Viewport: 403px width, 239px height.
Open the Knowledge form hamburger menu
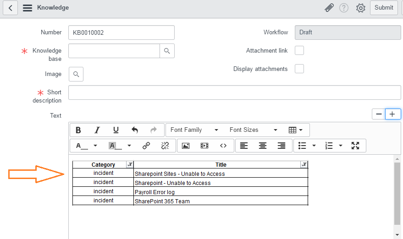coord(28,8)
